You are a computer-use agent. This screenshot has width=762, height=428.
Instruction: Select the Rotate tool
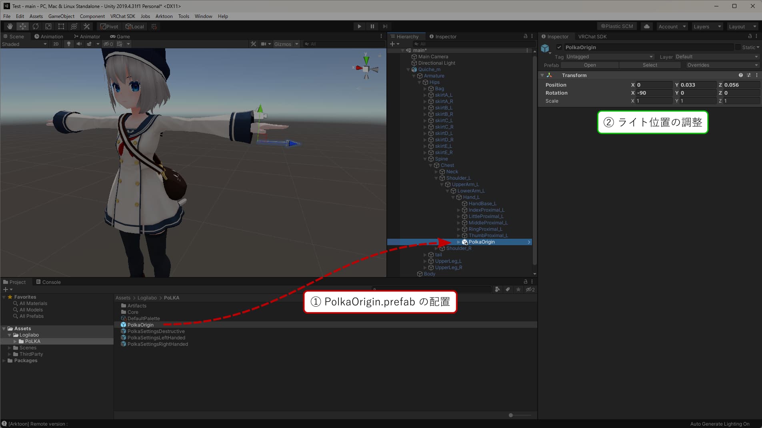36,26
